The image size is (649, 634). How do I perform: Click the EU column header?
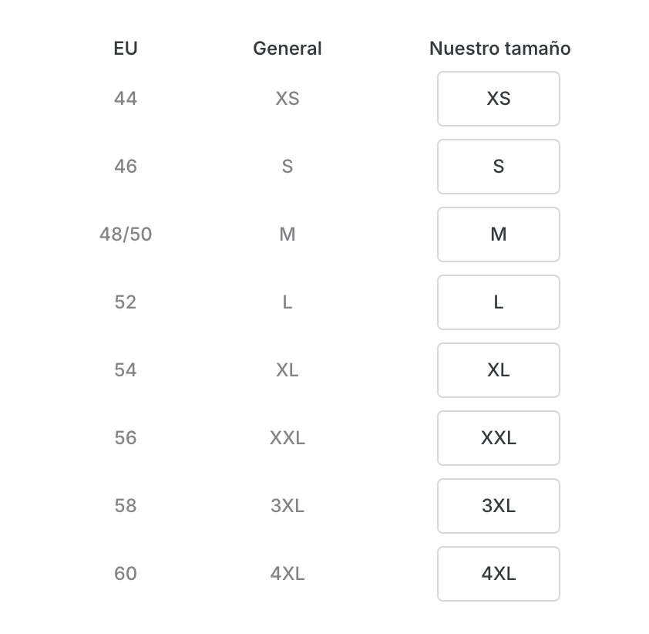pyautogui.click(x=126, y=49)
